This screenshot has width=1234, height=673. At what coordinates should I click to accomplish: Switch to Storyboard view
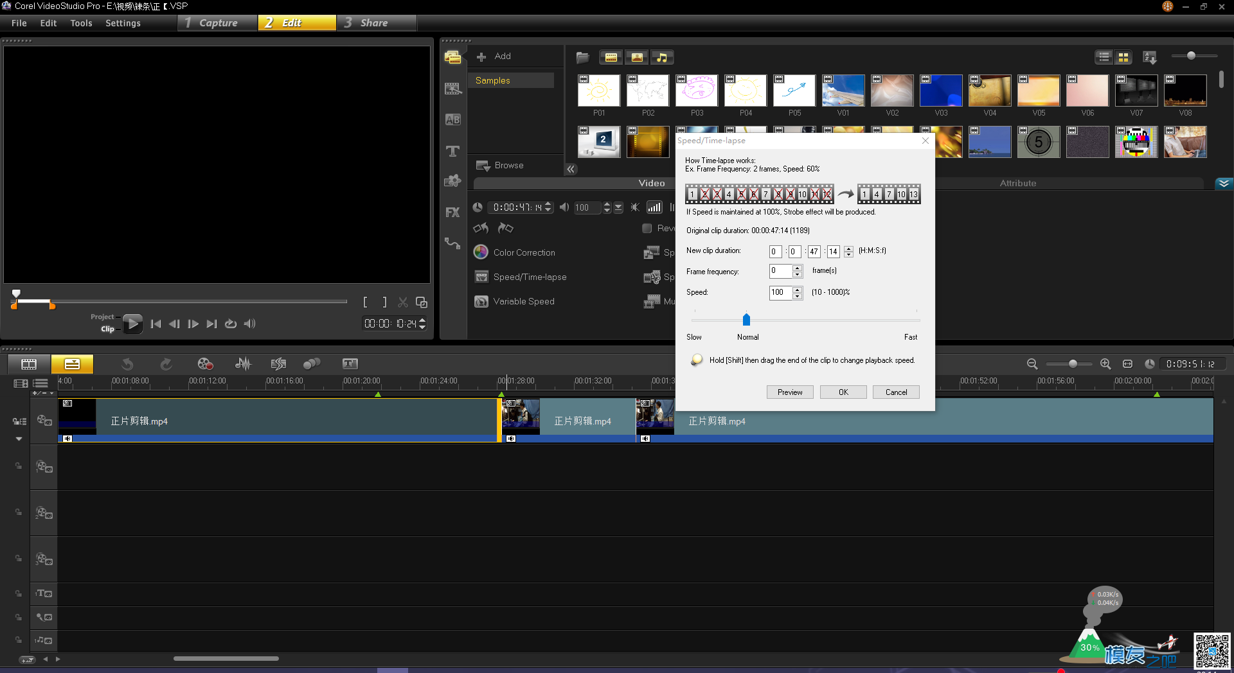29,364
